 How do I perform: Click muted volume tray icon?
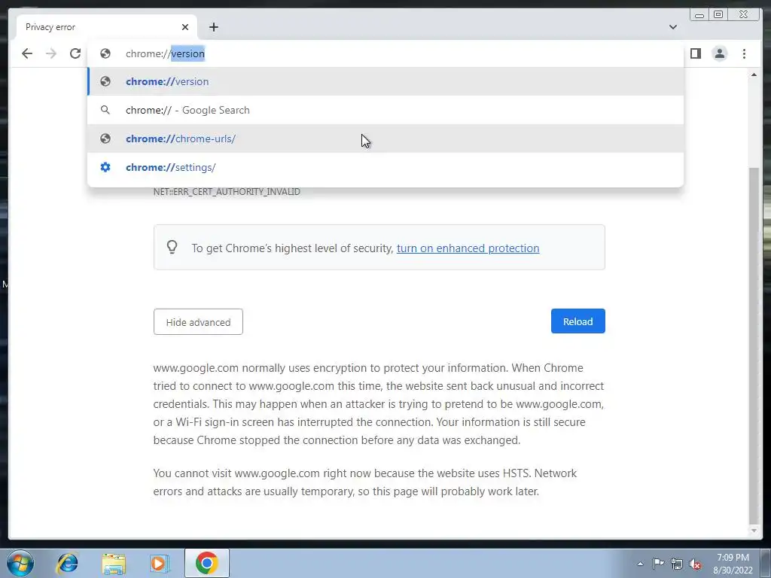point(695,564)
